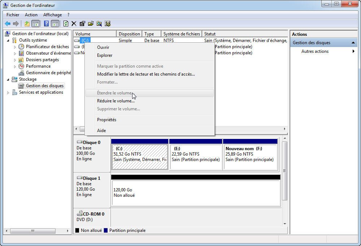Click the Statut column header
The height and width of the screenshot is (246, 361).
pos(245,34)
